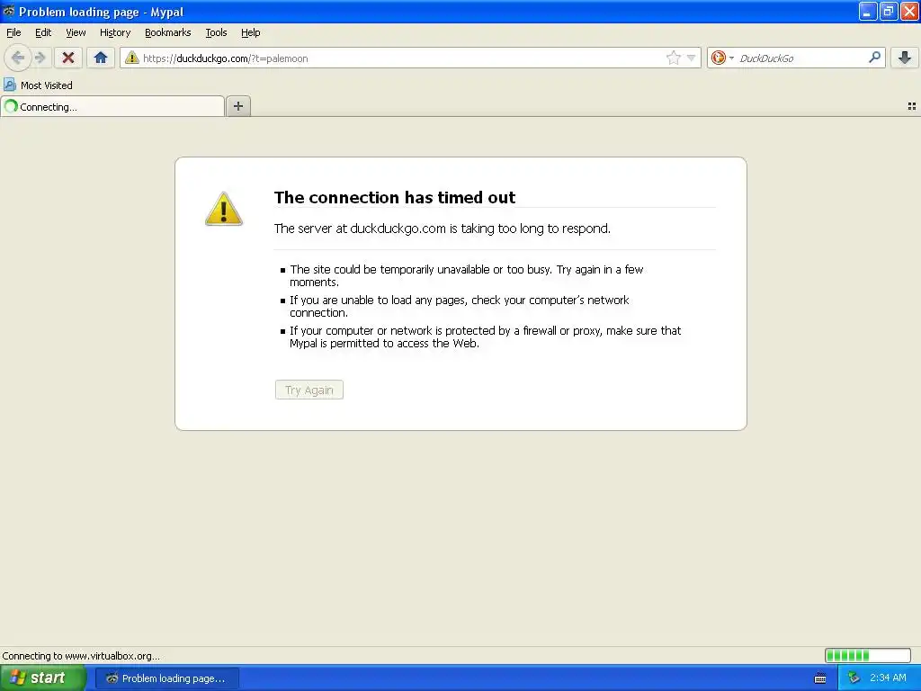Click the bullet about checking network connection
This screenshot has width=921, height=691.
pyautogui.click(x=460, y=306)
